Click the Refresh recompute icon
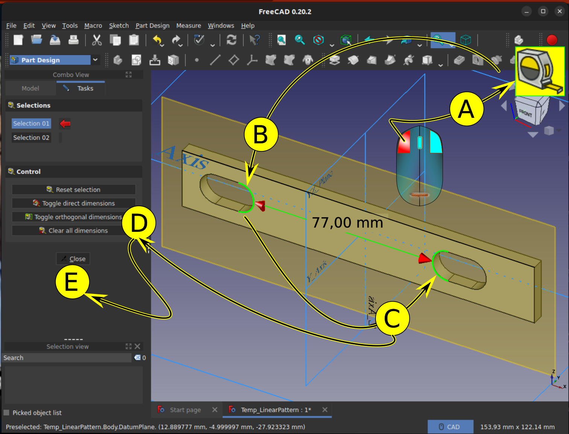This screenshot has height=434, width=569. (x=231, y=40)
